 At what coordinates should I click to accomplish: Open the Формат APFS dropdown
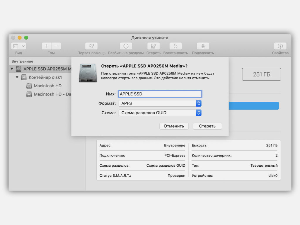tap(160, 103)
